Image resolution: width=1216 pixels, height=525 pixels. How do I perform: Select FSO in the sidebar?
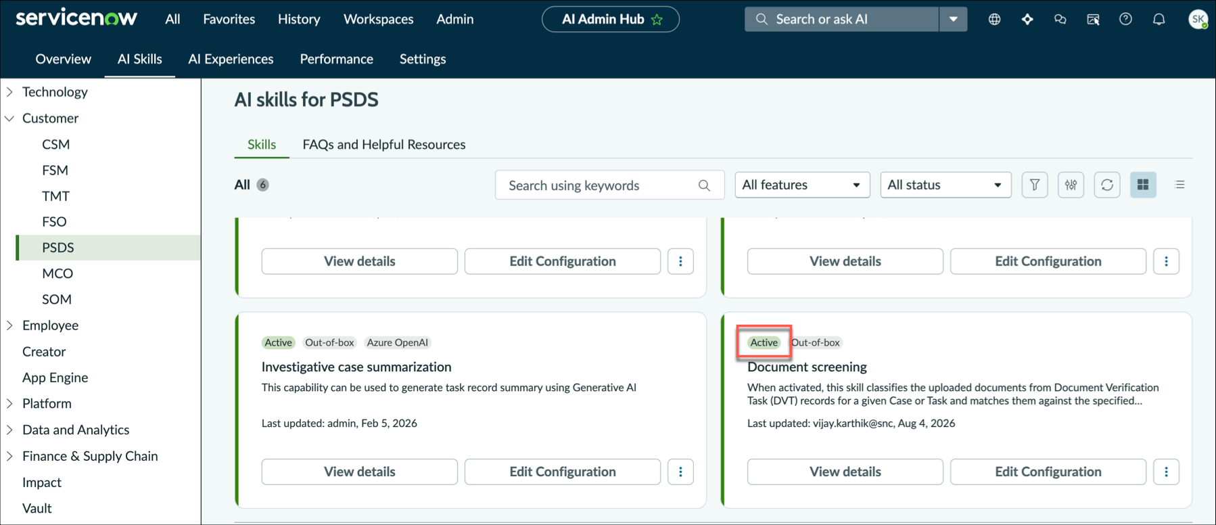click(x=54, y=221)
